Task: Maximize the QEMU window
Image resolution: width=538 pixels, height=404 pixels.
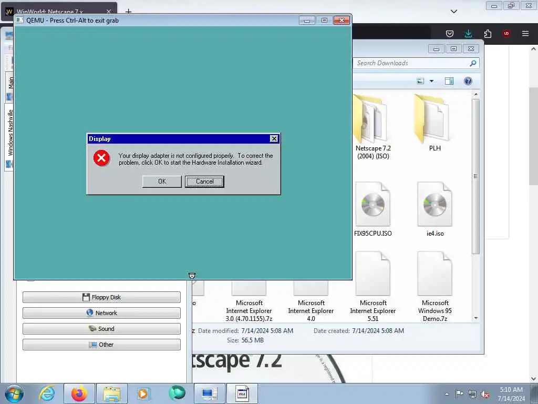Action: pyautogui.click(x=324, y=21)
